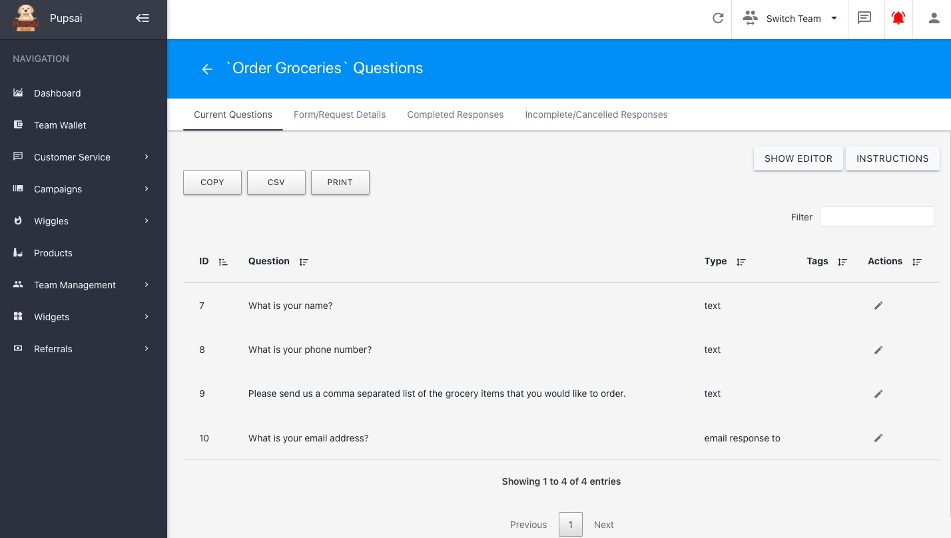Open the chat messages icon
The image size is (951, 538).
coord(864,19)
